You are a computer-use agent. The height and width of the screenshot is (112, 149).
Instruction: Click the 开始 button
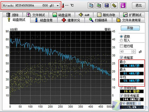click(x=130, y=28)
